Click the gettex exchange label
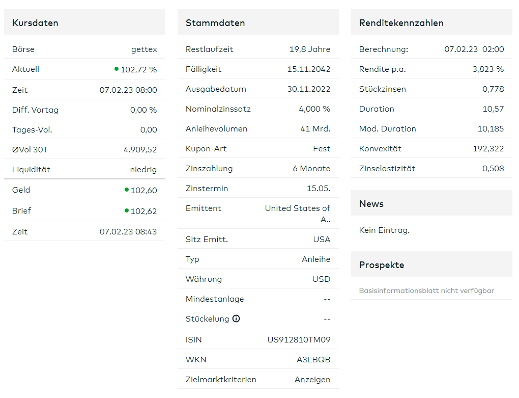 (145, 49)
